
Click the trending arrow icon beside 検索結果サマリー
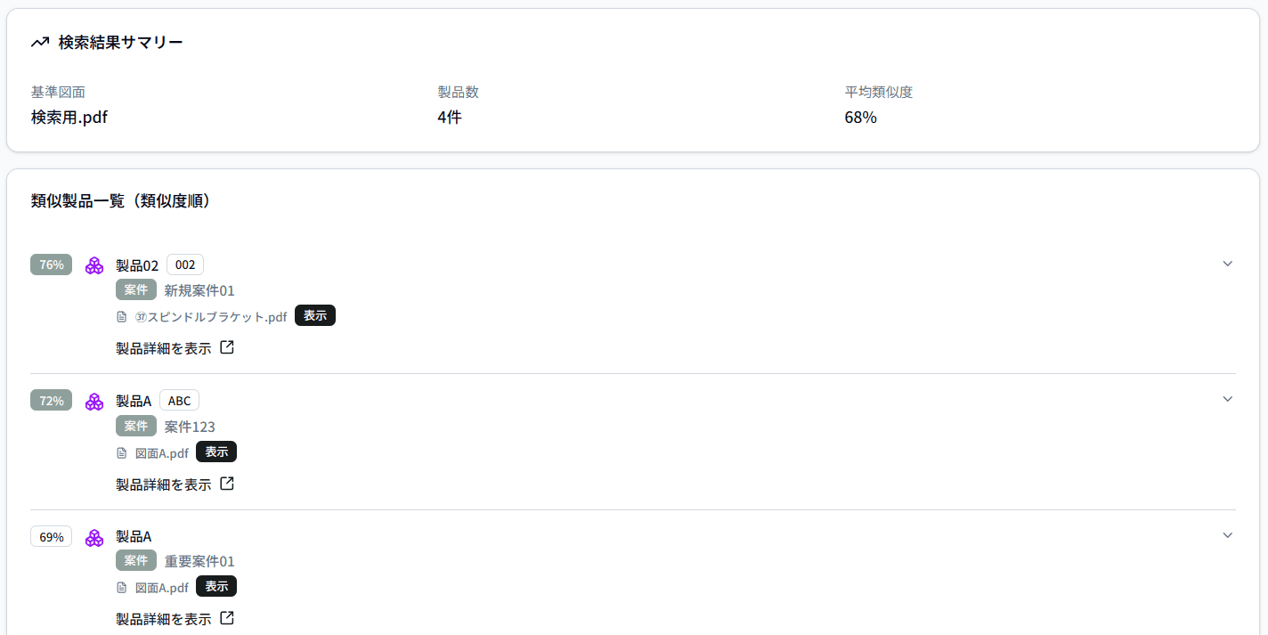(x=39, y=42)
